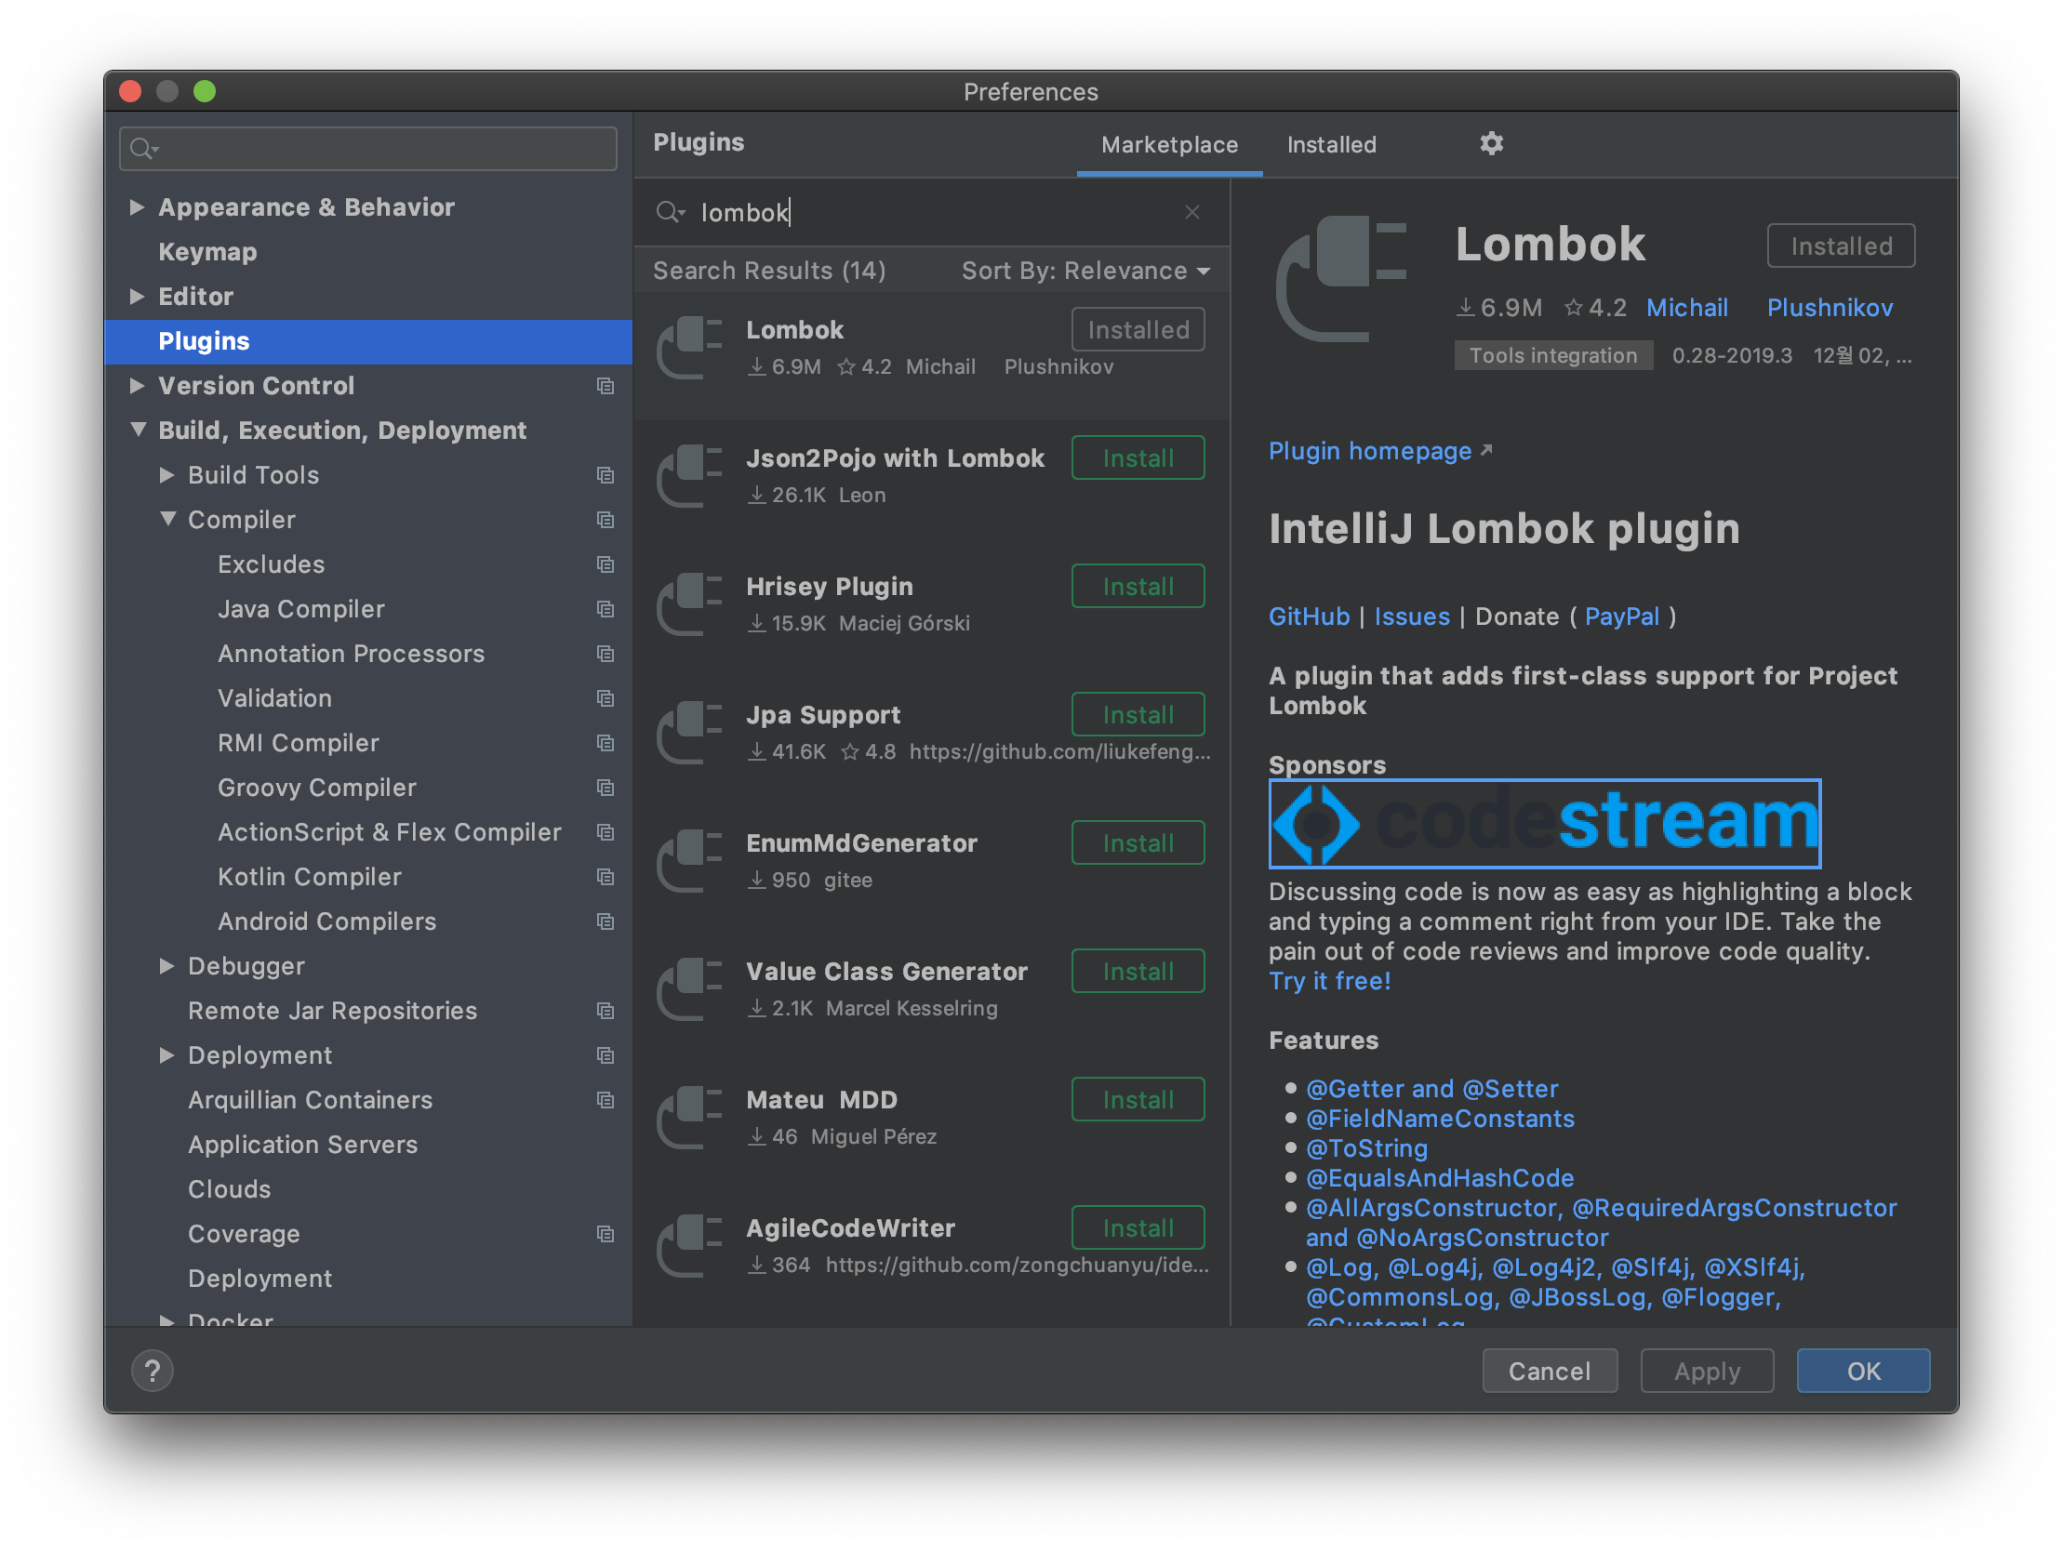Click the Json2Pojo with Lombok plugin icon
Image resolution: width=2063 pixels, height=1551 pixels.
[690, 476]
